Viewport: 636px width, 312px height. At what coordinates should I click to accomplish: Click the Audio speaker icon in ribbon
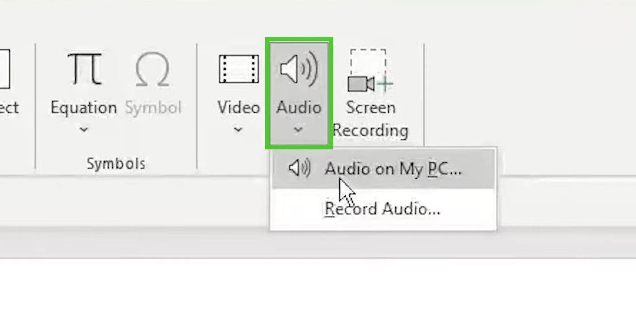pyautogui.click(x=298, y=69)
